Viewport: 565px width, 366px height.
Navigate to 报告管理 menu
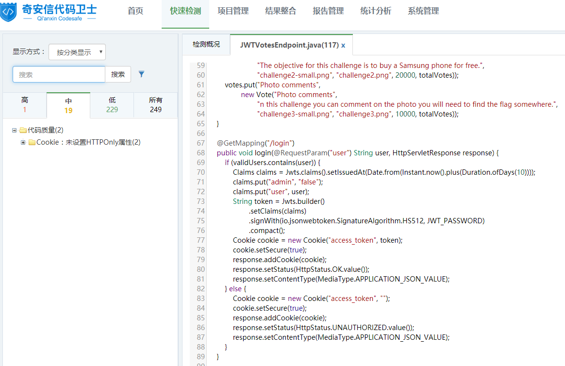click(328, 11)
